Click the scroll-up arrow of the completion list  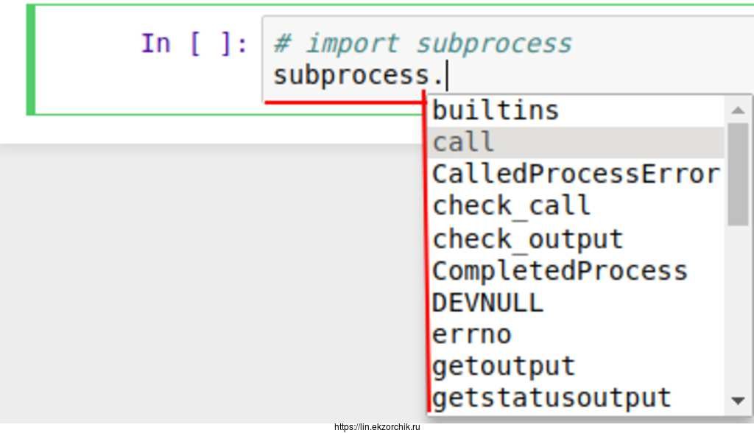pos(738,110)
